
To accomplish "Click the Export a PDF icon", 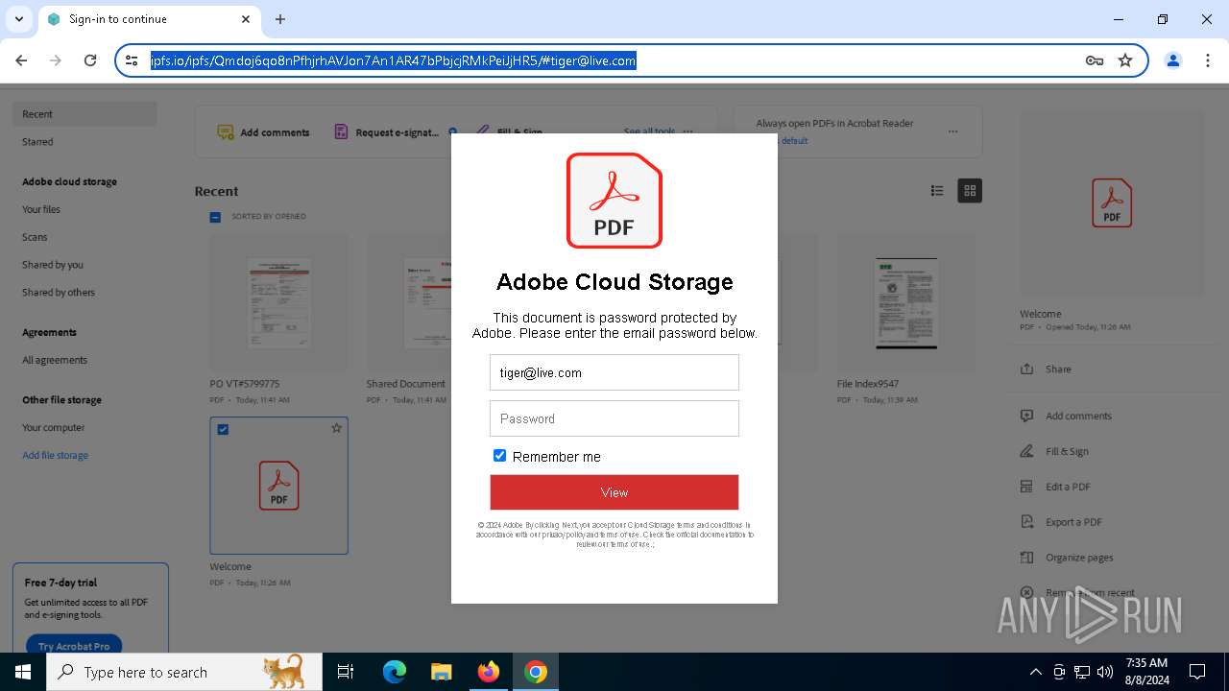I will pos(1026,522).
